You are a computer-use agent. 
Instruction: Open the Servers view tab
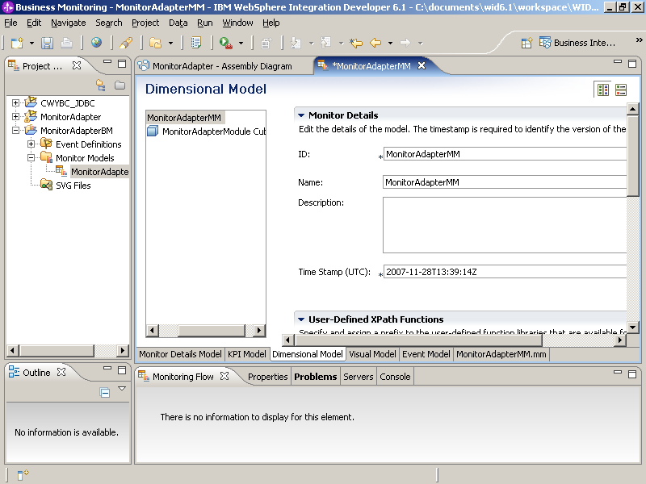(x=358, y=377)
